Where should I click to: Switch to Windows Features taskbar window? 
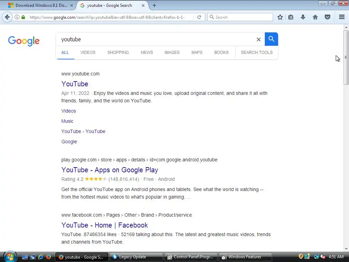point(245,257)
